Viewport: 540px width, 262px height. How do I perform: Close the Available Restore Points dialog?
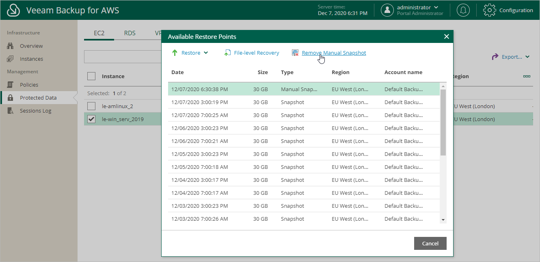[447, 36]
